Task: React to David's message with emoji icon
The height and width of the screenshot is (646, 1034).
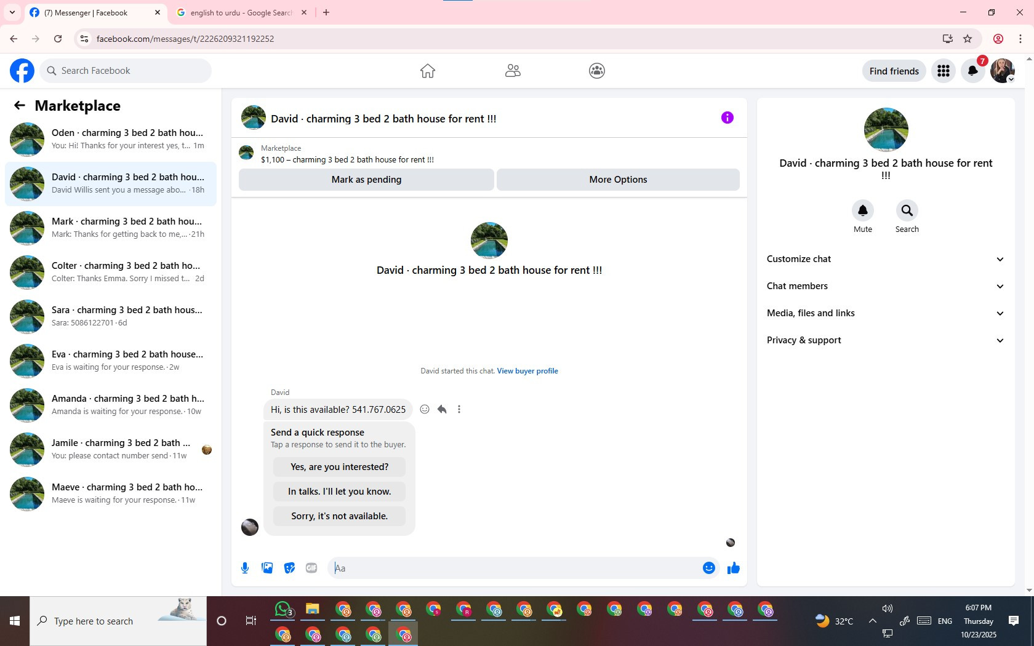Action: (x=425, y=409)
